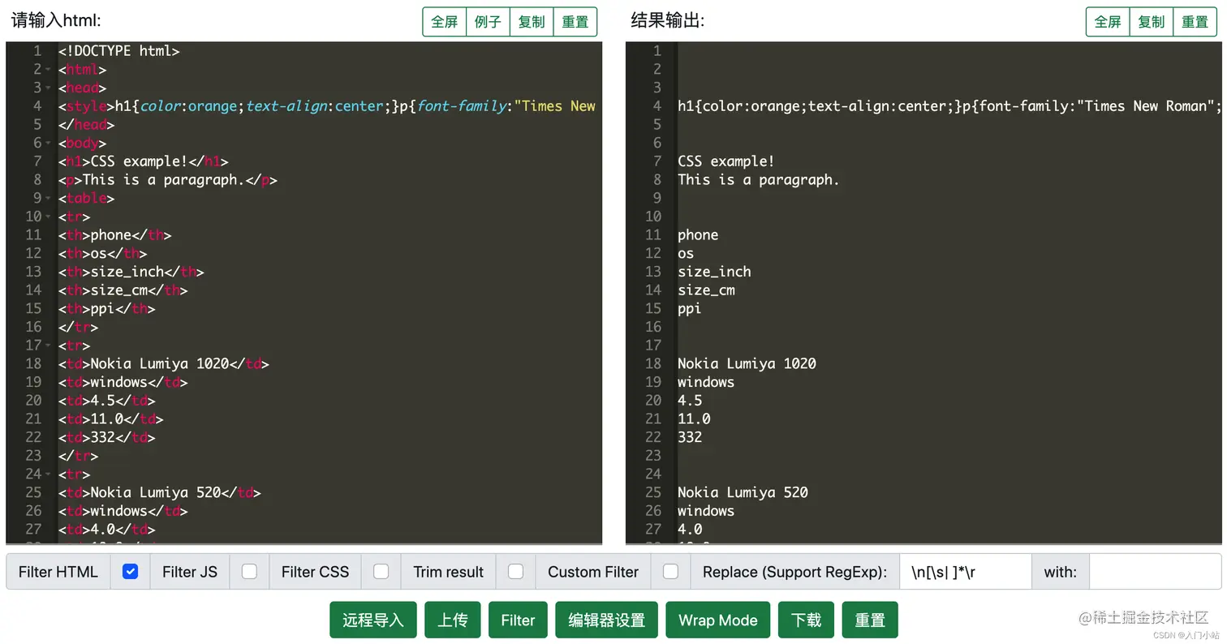Viewport: 1227px width, 644px height.
Task: Collapse body tag fold arrow on line 6
Action: point(49,144)
